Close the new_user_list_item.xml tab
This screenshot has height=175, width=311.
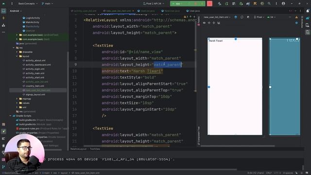click(x=133, y=11)
